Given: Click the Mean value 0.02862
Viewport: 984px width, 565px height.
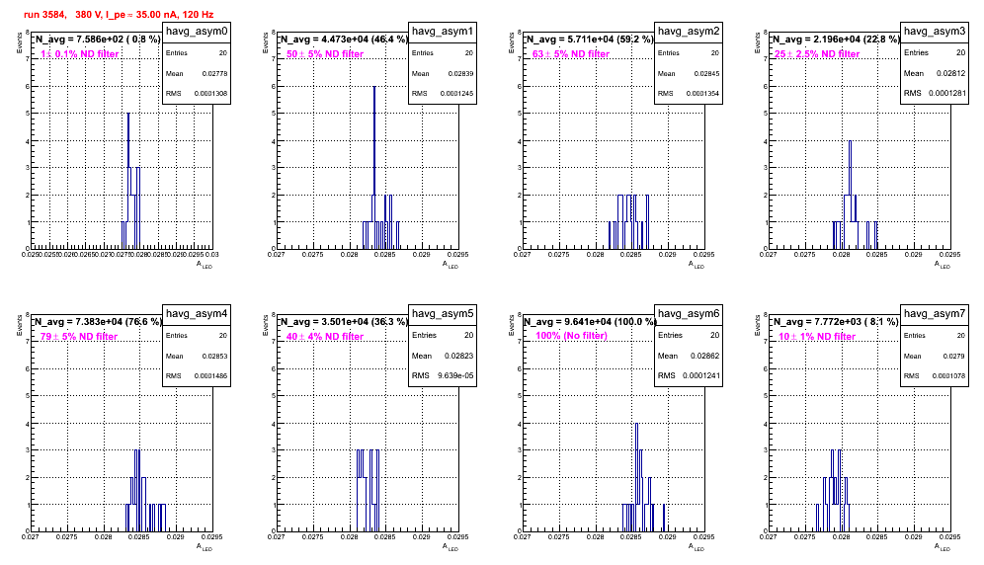Looking at the screenshot, I should [x=705, y=356].
